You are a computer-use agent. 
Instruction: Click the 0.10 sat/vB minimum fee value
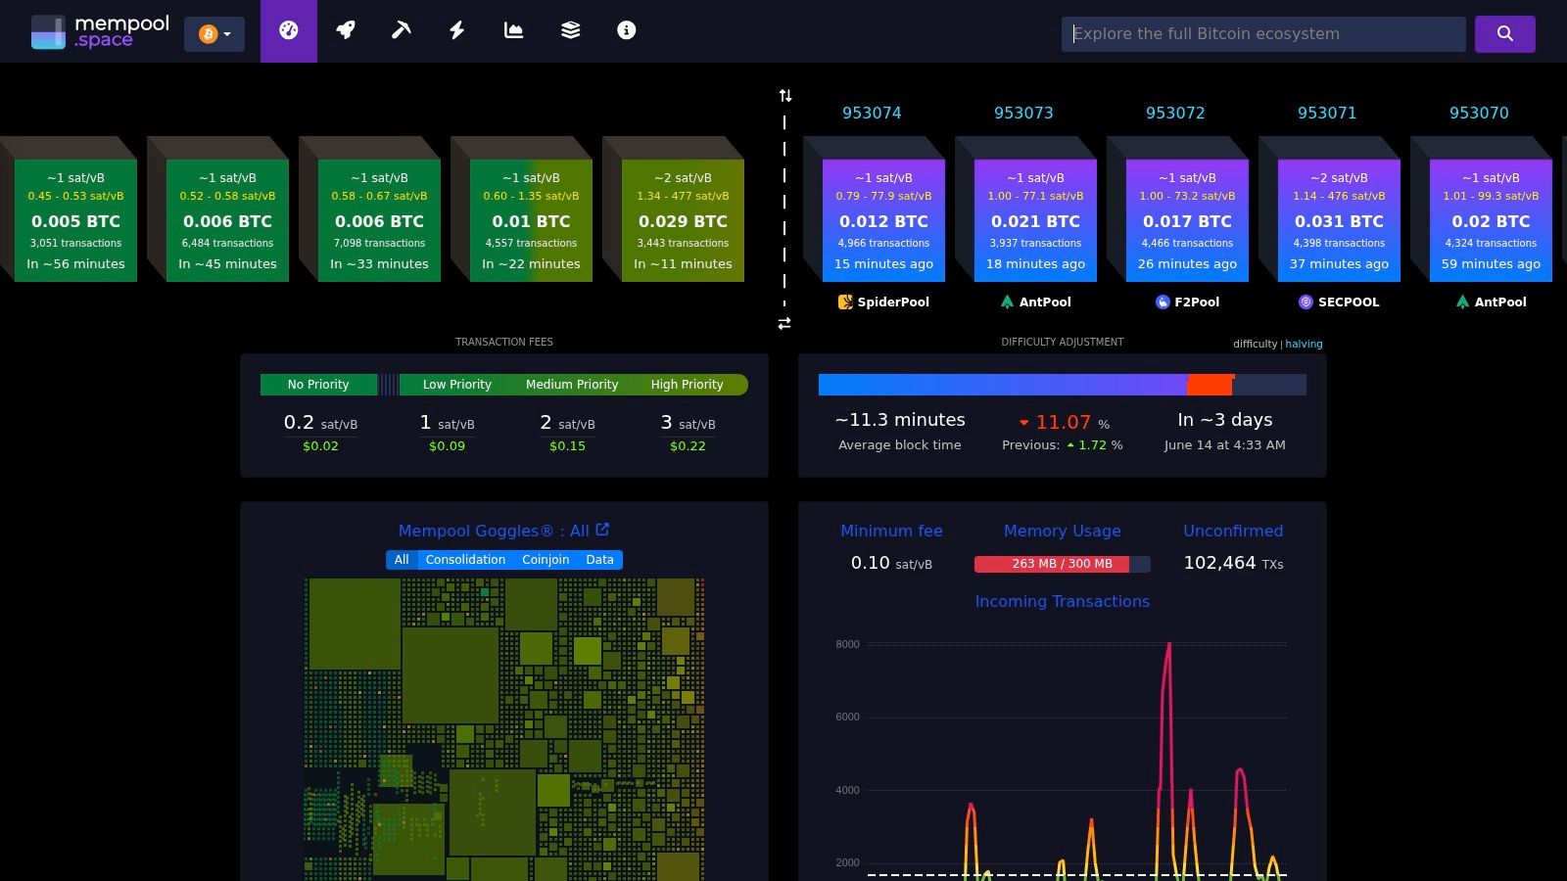(x=891, y=563)
